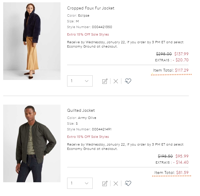Click the $95.99 sale price
200x196 pixels.
[x=182, y=156]
